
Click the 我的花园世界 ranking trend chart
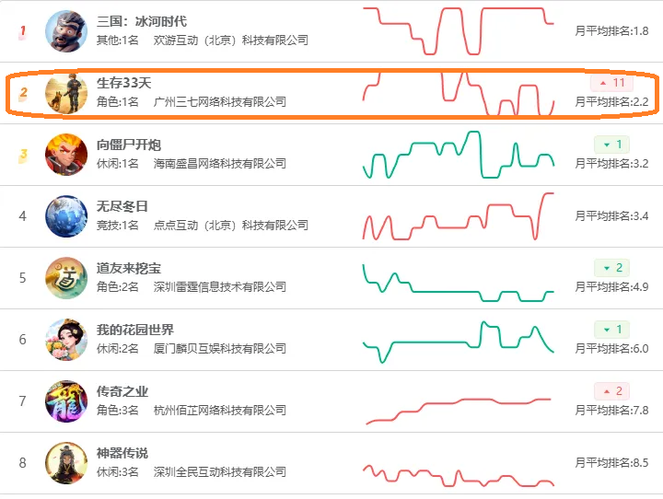[x=459, y=340]
